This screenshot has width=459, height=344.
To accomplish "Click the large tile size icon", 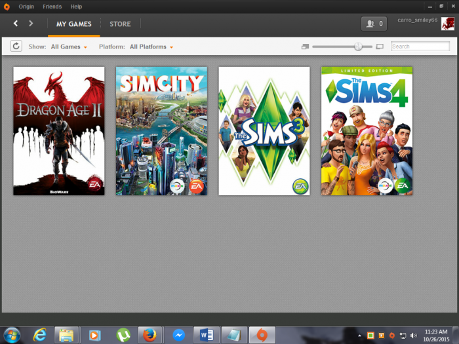I will click(x=380, y=47).
